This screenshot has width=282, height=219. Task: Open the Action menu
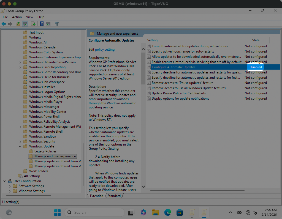(17, 17)
